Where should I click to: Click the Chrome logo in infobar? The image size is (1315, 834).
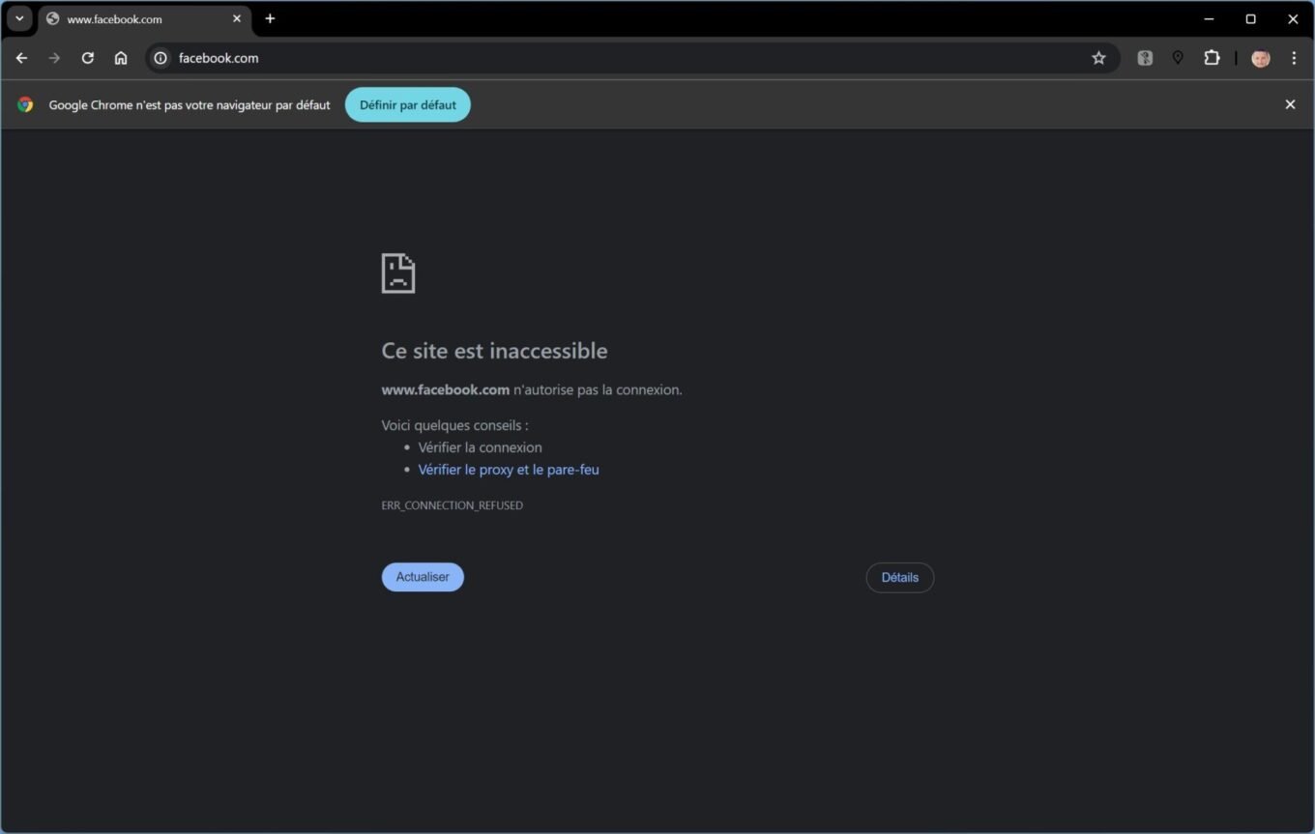pyautogui.click(x=25, y=104)
